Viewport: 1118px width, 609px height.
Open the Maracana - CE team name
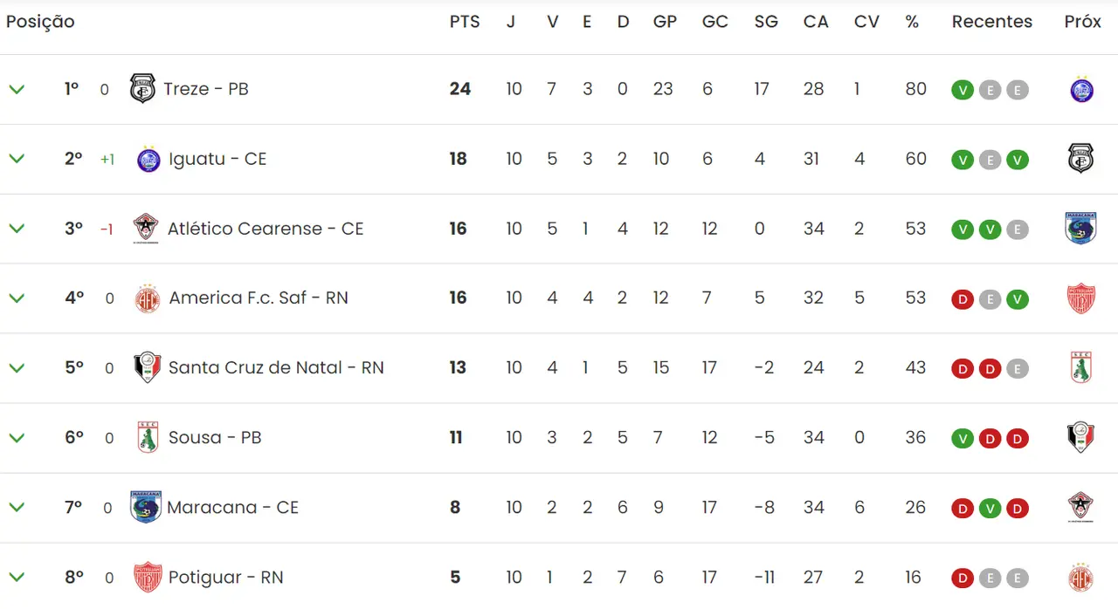pyautogui.click(x=232, y=508)
